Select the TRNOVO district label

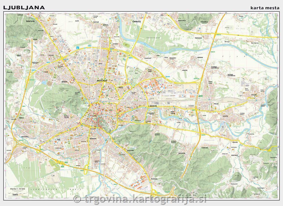(93, 139)
